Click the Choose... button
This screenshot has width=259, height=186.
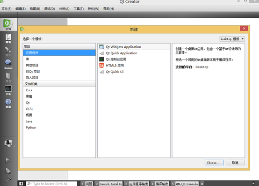coord(214,163)
